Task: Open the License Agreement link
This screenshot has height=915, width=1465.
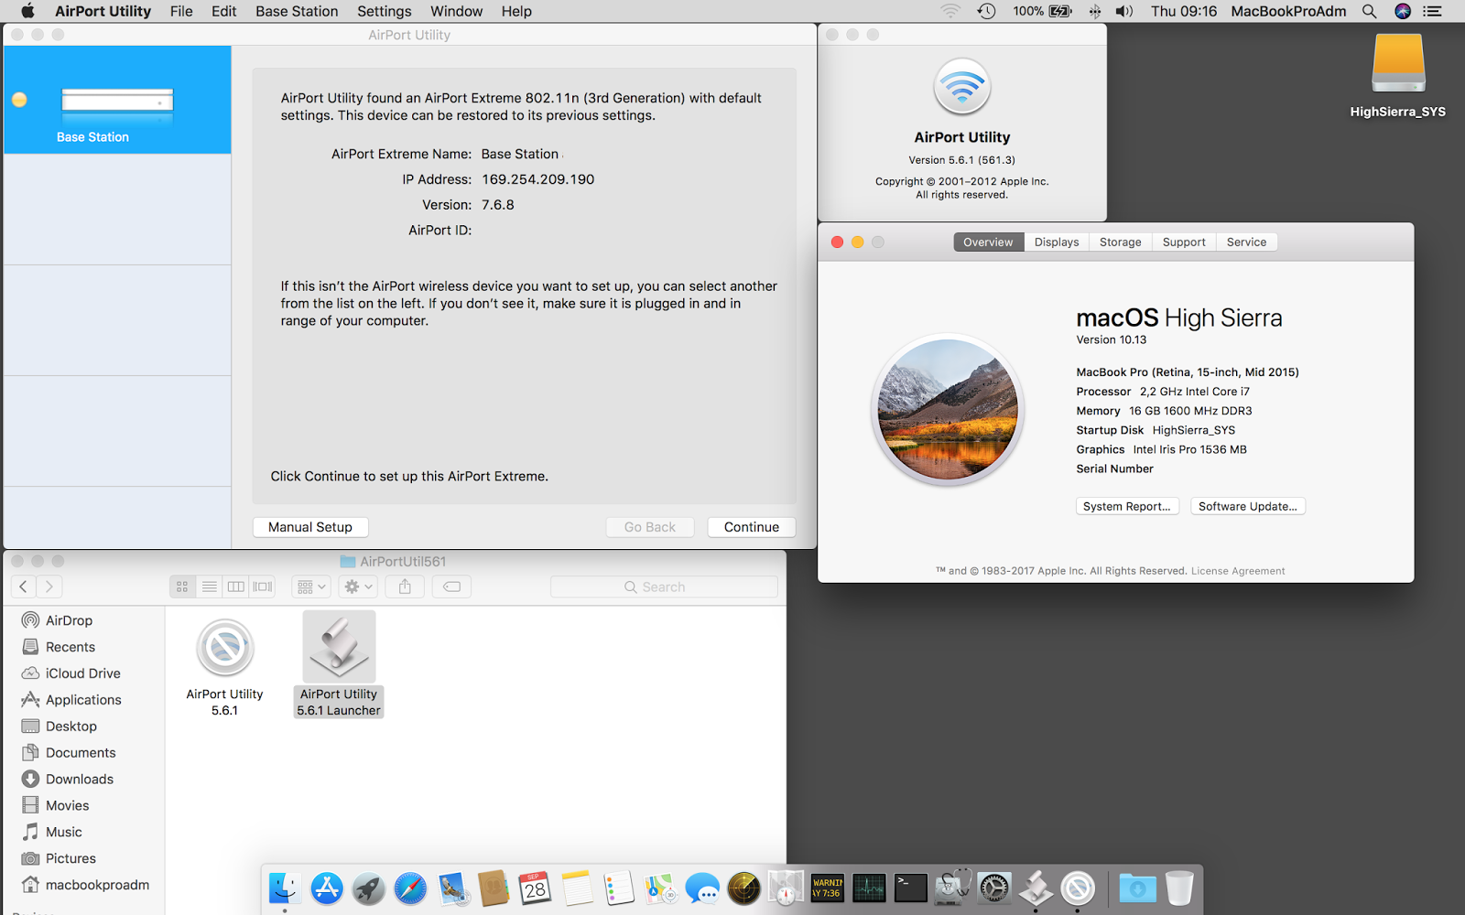Action: pos(1238,571)
